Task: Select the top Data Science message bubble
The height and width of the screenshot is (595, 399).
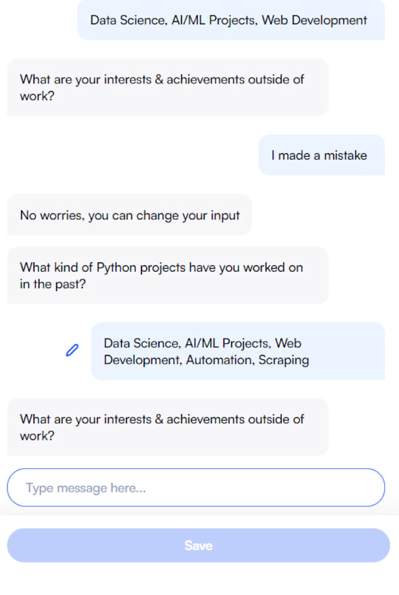Action: [229, 20]
